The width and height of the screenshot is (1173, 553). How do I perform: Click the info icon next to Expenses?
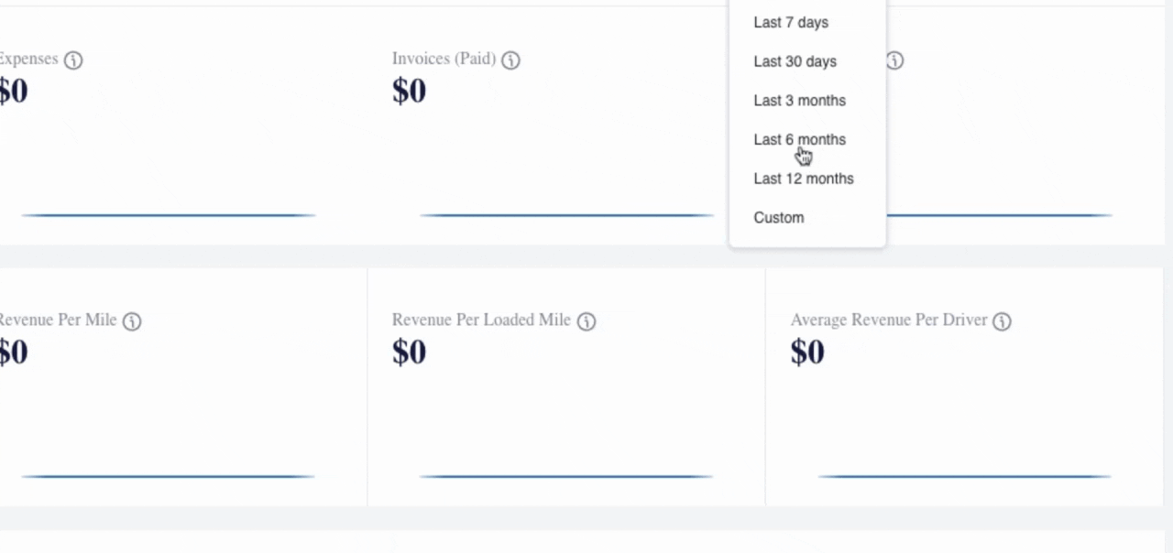pos(73,60)
